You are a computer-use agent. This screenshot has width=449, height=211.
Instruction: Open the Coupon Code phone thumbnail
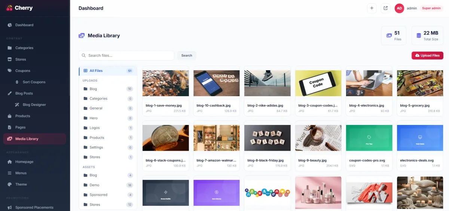[x=318, y=83]
